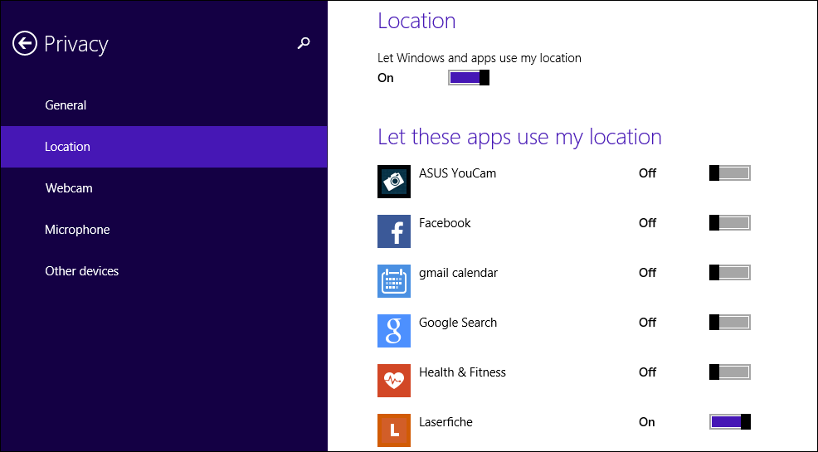The width and height of the screenshot is (818, 452).
Task: Turn off Let Windows and apps use my location
Action: coord(469,78)
